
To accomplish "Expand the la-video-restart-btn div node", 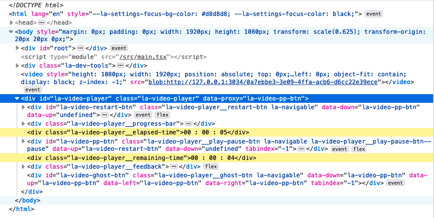I will (x=23, y=107).
